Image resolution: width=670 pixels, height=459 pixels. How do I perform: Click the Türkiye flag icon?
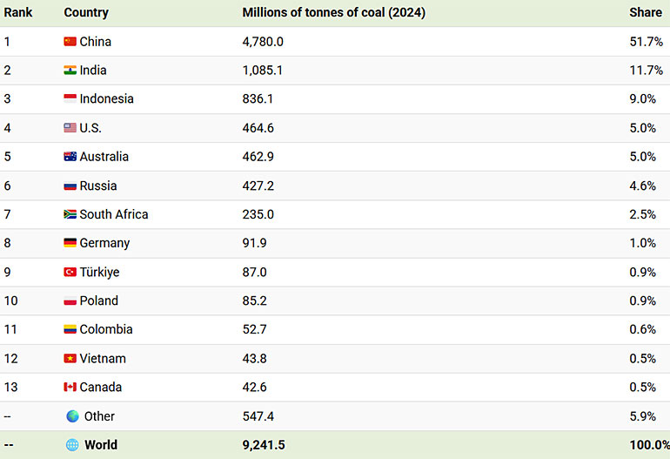click(70, 272)
